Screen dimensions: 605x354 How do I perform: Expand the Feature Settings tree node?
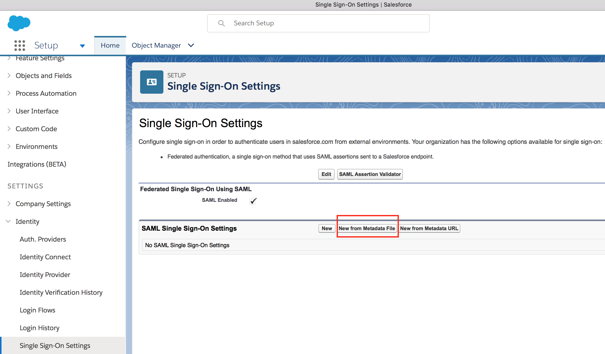[9, 58]
